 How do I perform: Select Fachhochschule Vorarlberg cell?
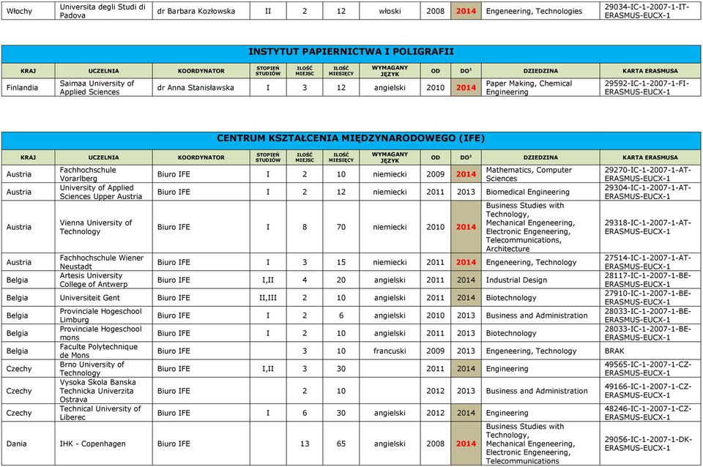pyautogui.click(x=103, y=174)
